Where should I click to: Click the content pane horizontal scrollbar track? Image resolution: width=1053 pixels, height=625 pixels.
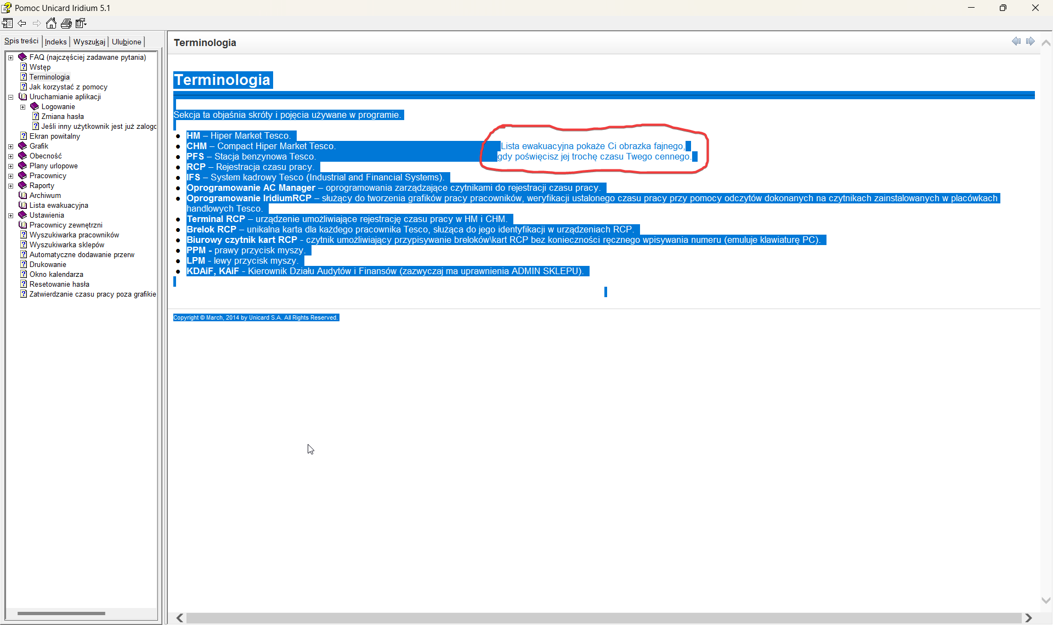(603, 618)
